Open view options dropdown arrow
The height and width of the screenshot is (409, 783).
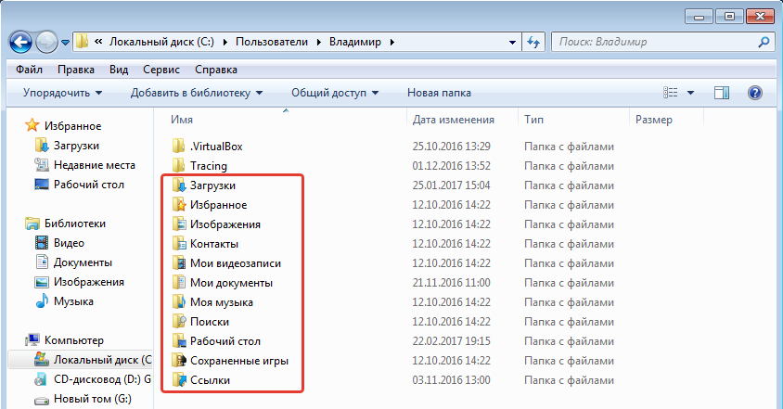(691, 93)
